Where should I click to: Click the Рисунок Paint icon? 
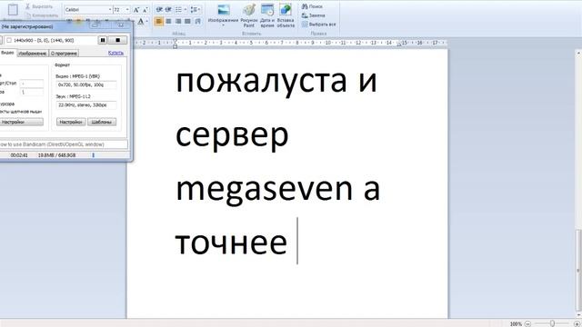[x=249, y=10]
